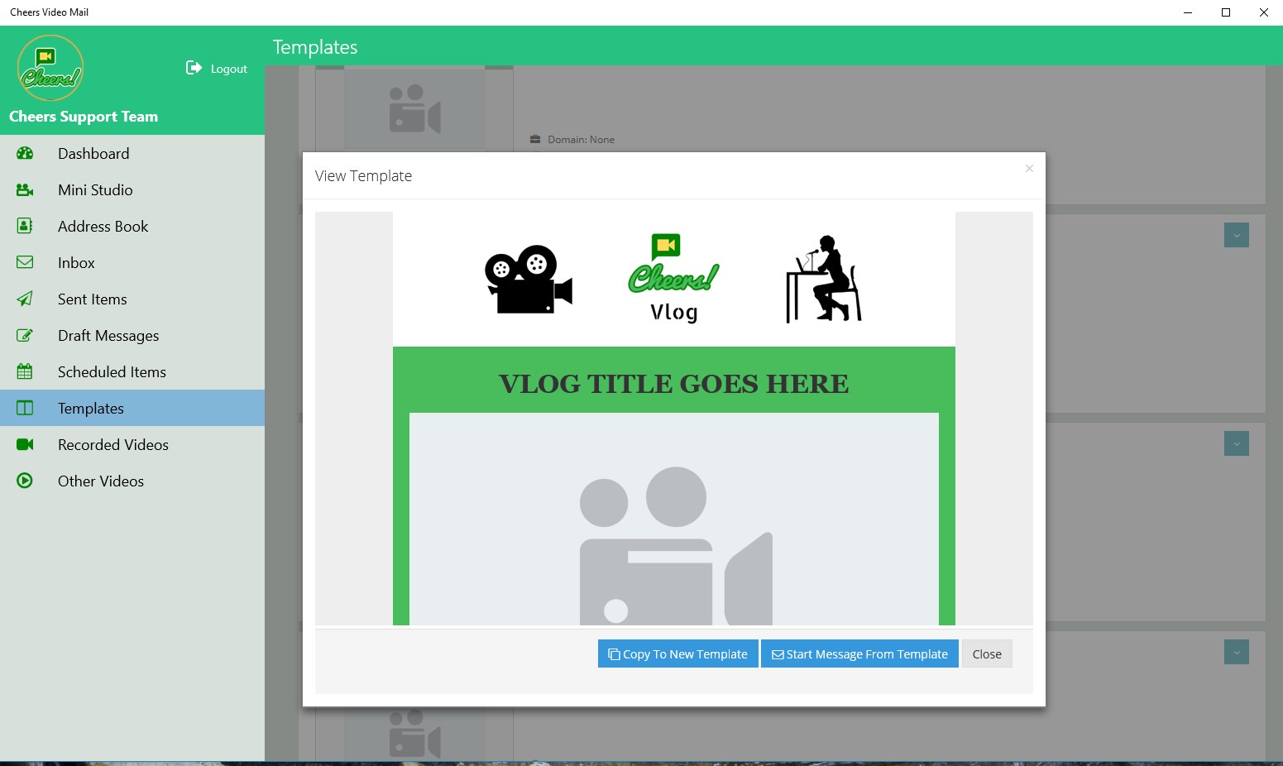Image resolution: width=1283 pixels, height=766 pixels.
Task: Click the Recorded Videos camera icon
Action: tap(25, 444)
